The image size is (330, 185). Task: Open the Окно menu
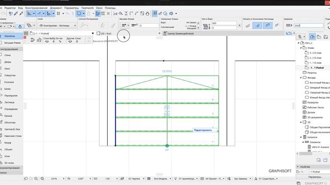tap(99, 8)
